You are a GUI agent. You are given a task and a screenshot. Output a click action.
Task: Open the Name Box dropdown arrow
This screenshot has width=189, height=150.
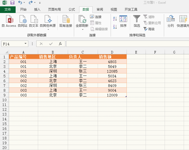click(x=25, y=43)
